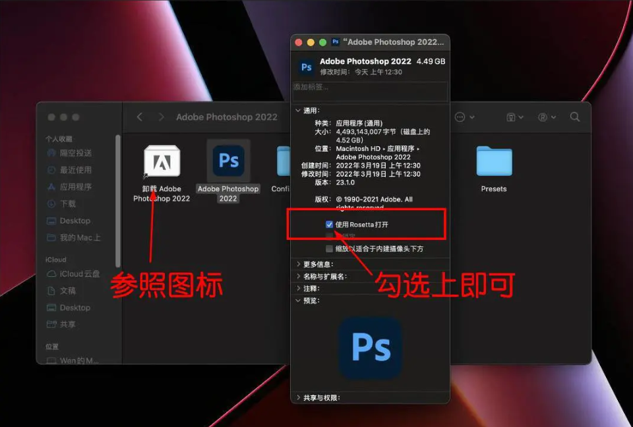Open 隔空投送 (AirDrop) in the sidebar
This screenshot has height=427, width=633.
(x=75, y=153)
